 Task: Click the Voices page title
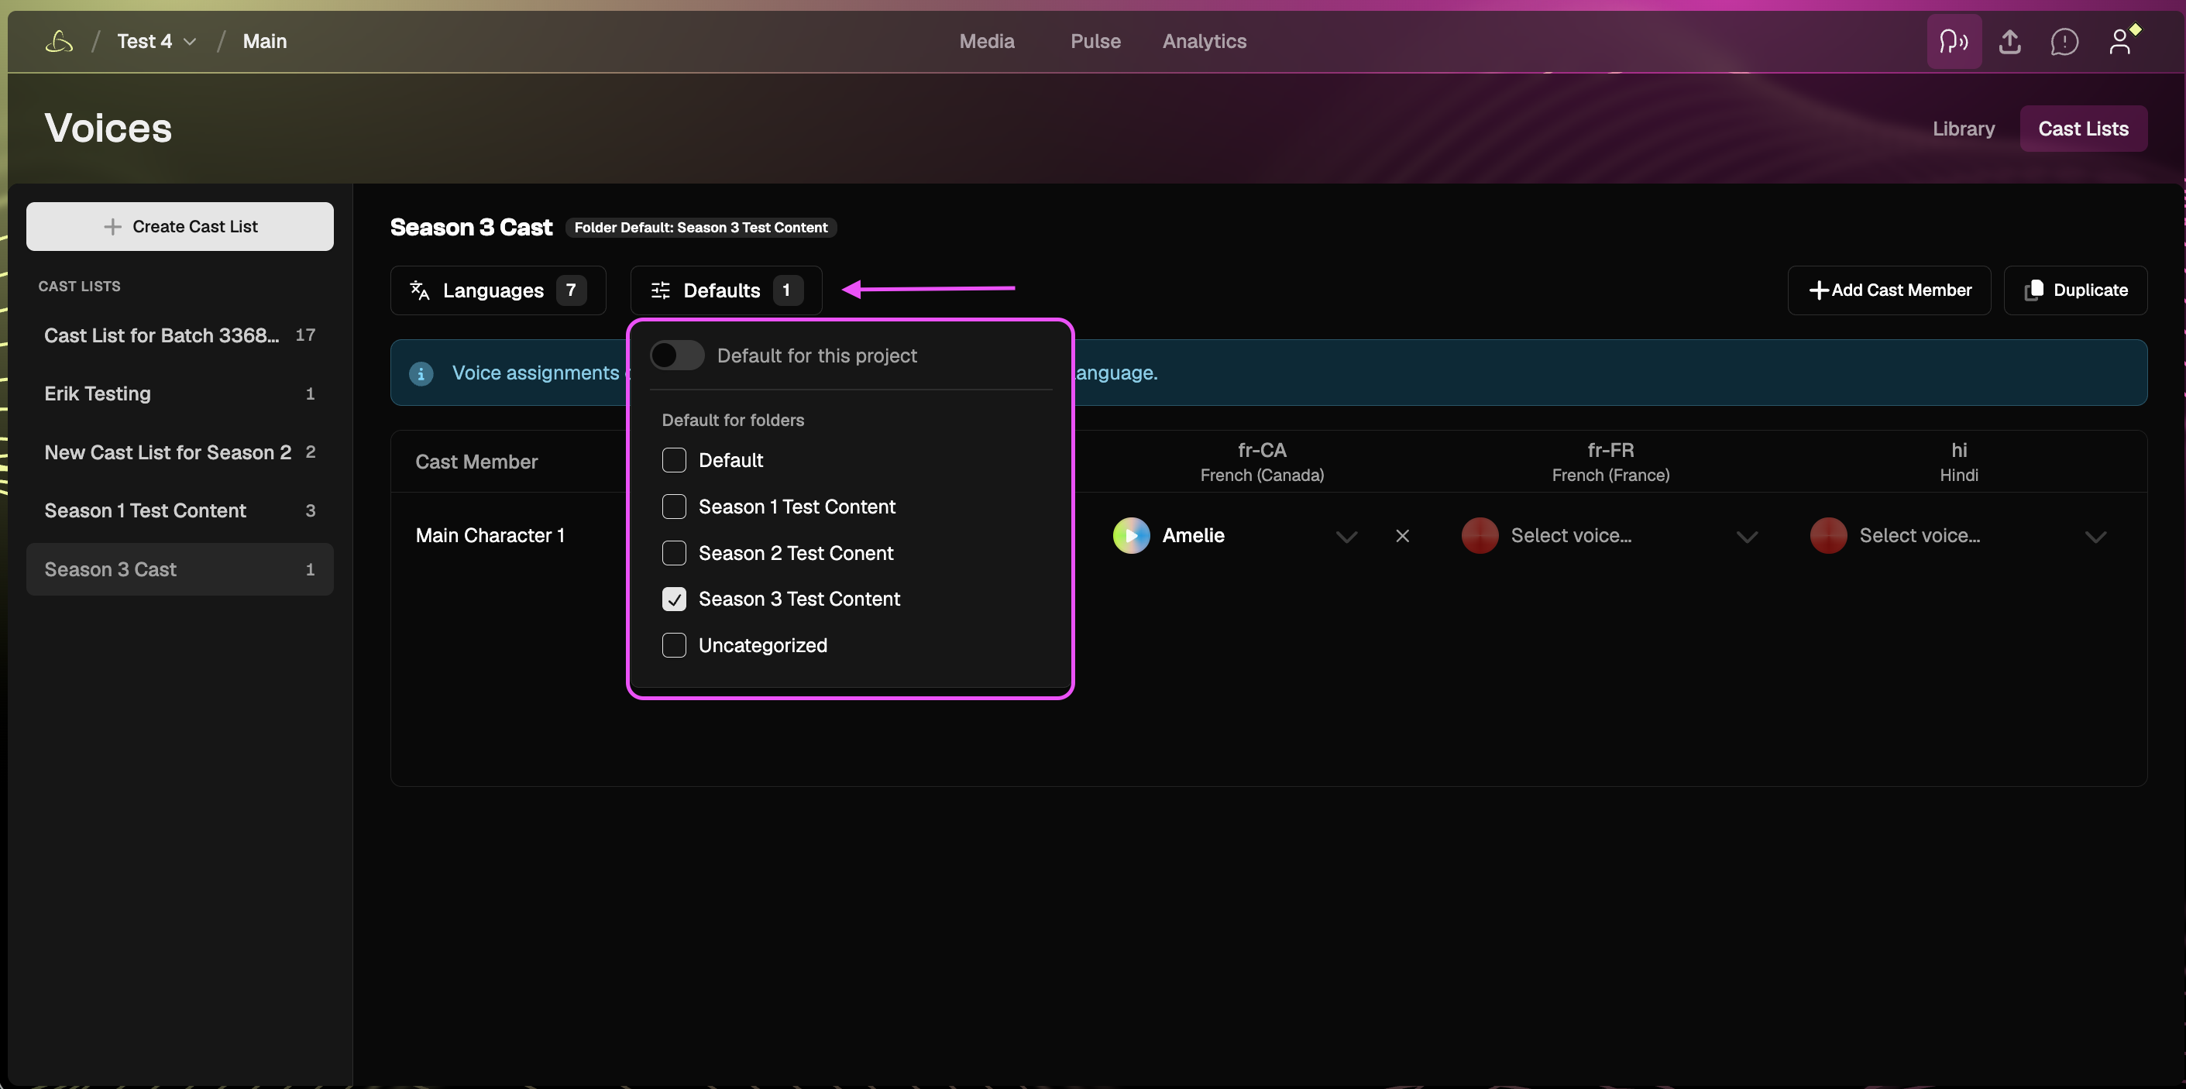pyautogui.click(x=108, y=128)
